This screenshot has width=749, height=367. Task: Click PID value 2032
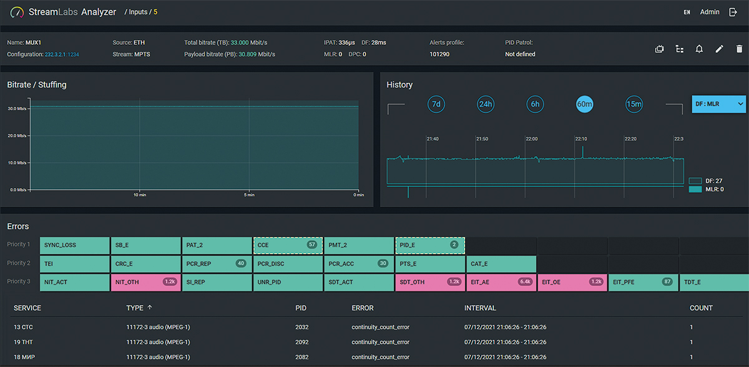pos(302,326)
